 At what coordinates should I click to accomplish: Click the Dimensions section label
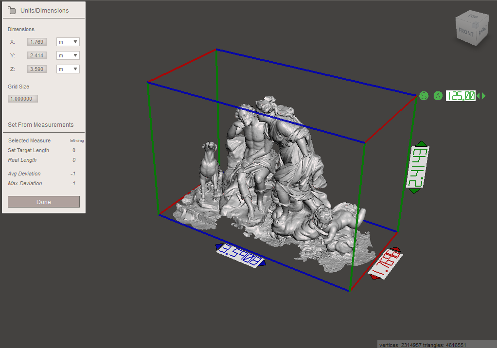(21, 29)
